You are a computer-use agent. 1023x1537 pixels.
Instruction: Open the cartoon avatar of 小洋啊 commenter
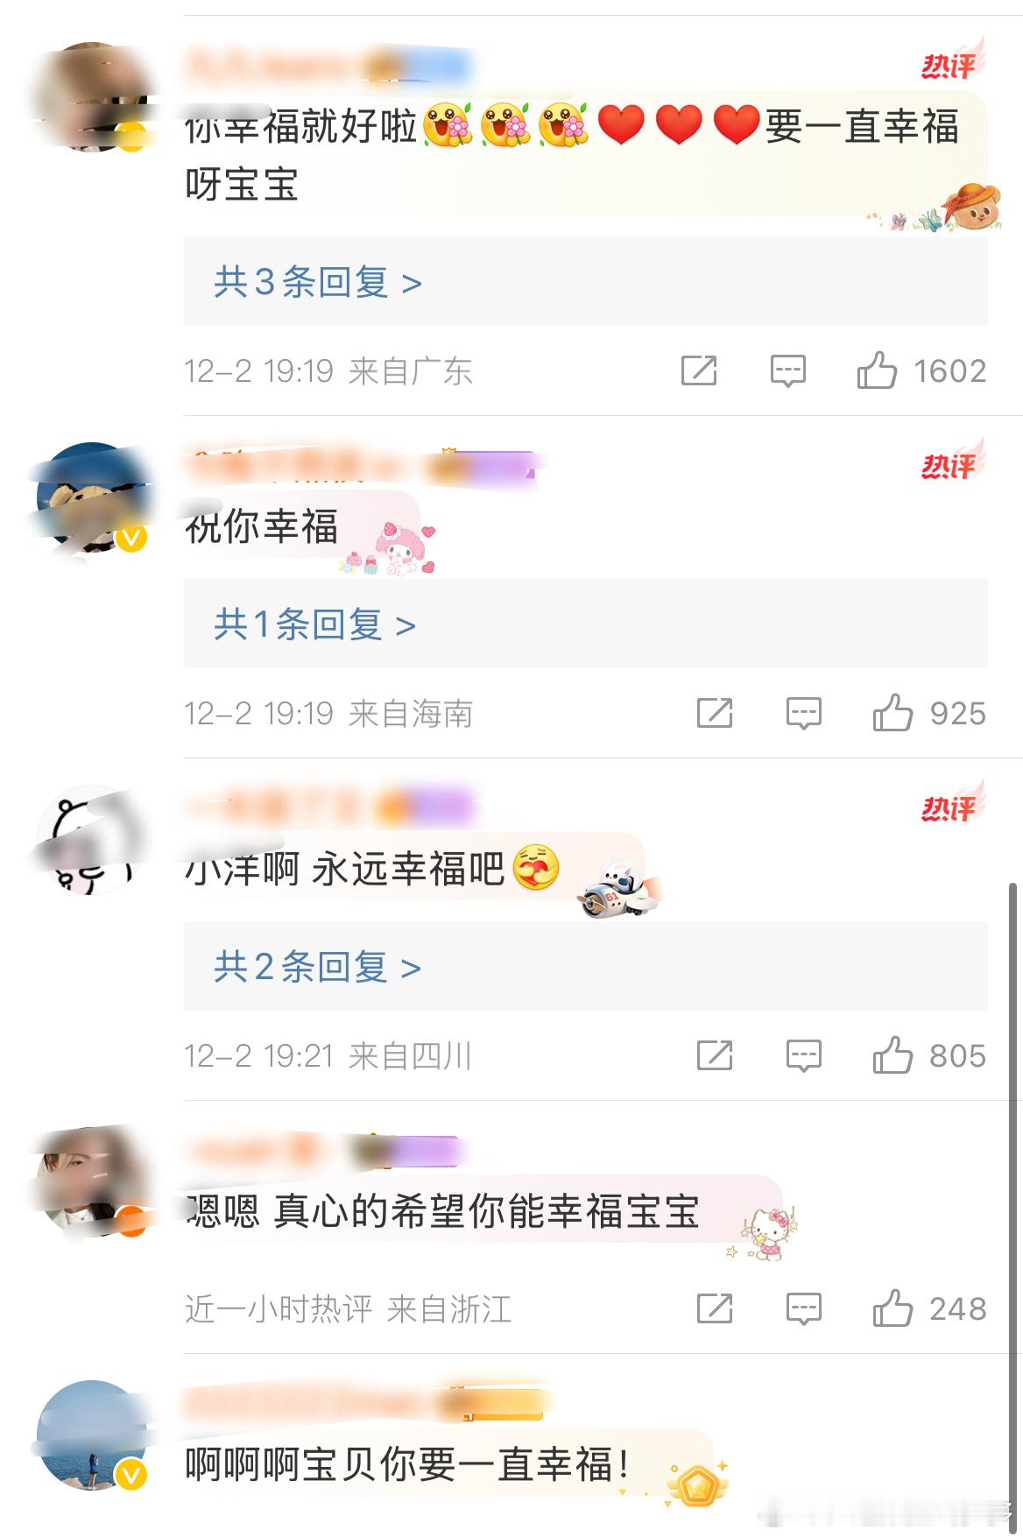pyautogui.click(x=91, y=840)
